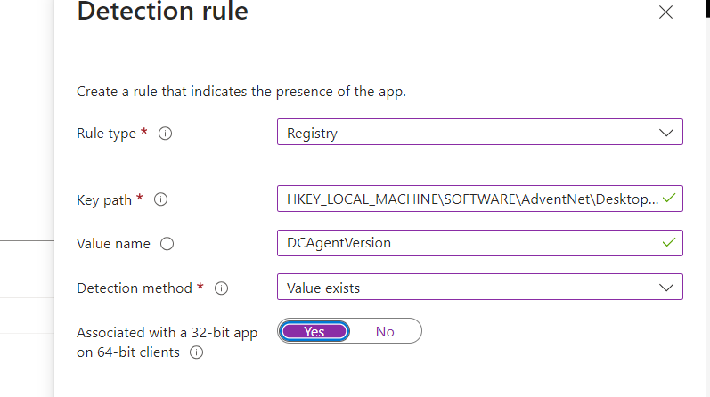Select Yes for 32-bit app association
This screenshot has height=397, width=710.
314,331
